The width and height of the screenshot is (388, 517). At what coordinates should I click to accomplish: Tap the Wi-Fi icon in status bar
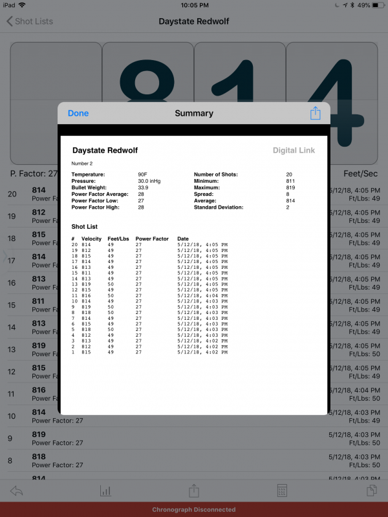coord(22,5)
